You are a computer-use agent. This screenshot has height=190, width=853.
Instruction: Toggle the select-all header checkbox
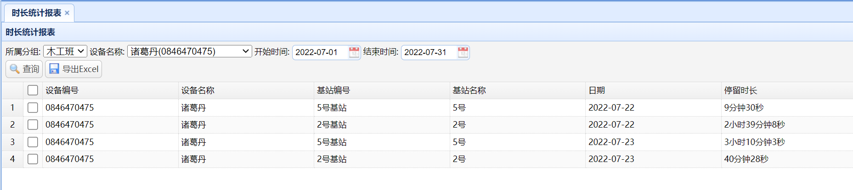pos(33,90)
